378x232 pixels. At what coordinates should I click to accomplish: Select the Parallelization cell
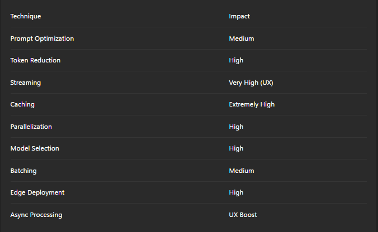tap(31, 127)
